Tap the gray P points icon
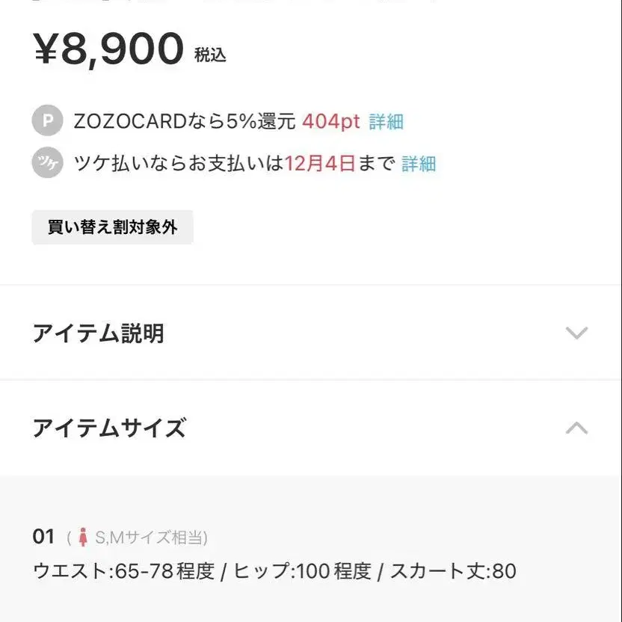 click(x=47, y=121)
